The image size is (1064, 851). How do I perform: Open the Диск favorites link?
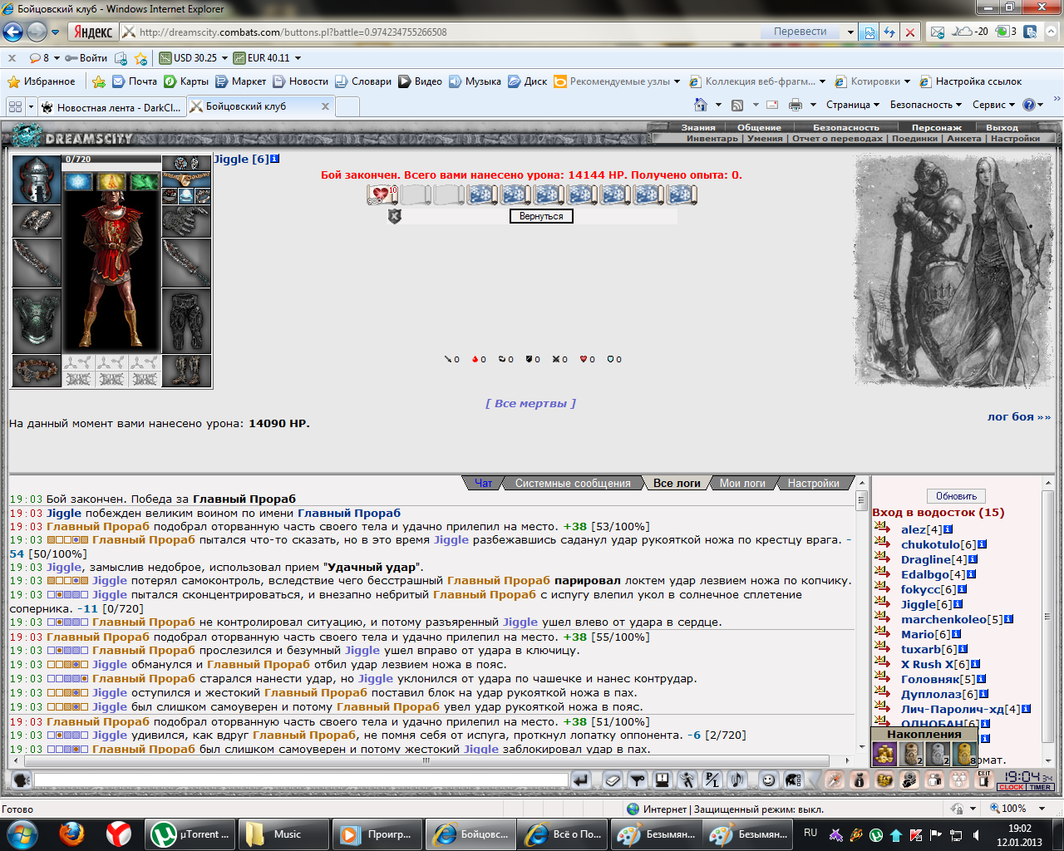[x=527, y=81]
